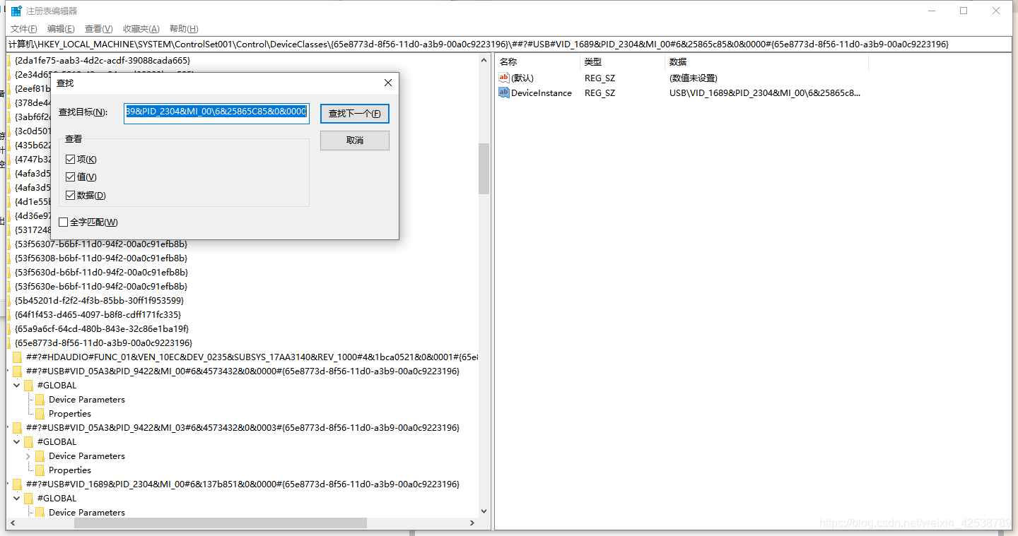Select key {53f5630e-b6bf-11d0-94f2-00a0c91efb8b}
Viewport: 1018px width, 536px height.
tap(100, 287)
